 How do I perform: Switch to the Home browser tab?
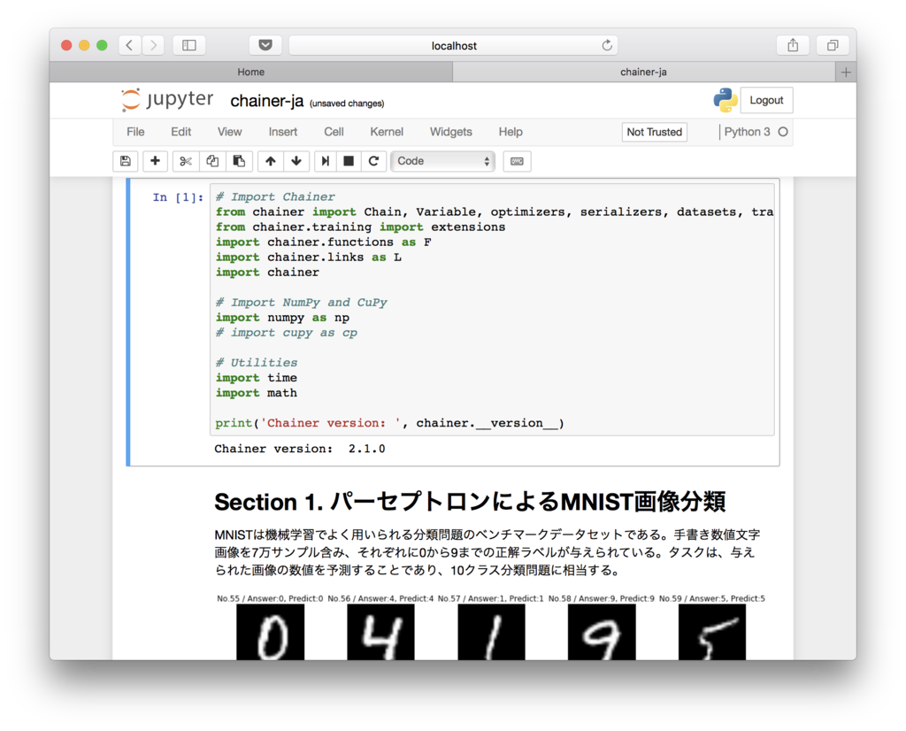pos(250,72)
